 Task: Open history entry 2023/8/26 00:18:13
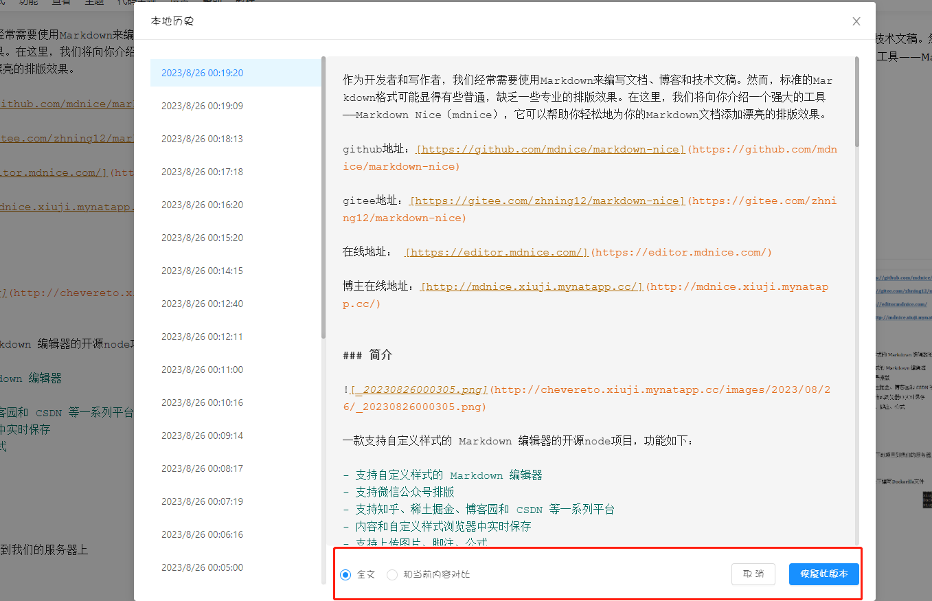coord(236,139)
